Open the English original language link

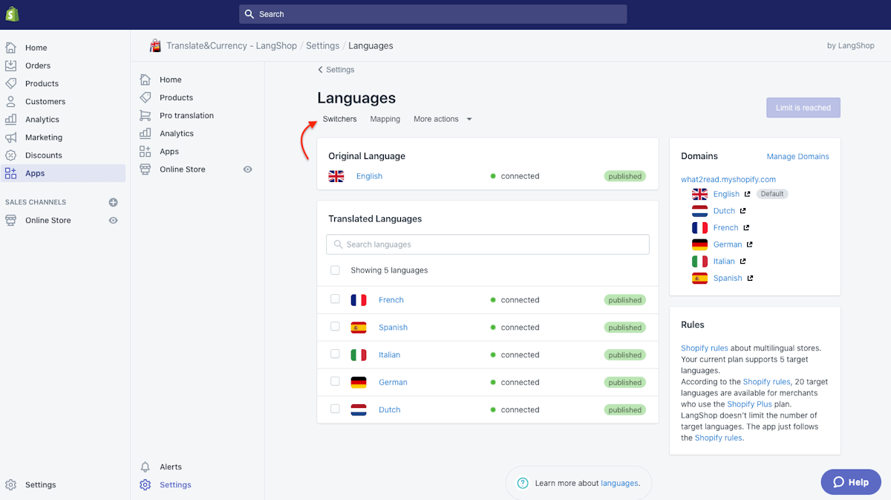tap(369, 176)
